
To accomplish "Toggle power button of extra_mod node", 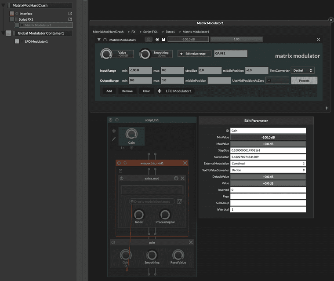I will point(122,178).
